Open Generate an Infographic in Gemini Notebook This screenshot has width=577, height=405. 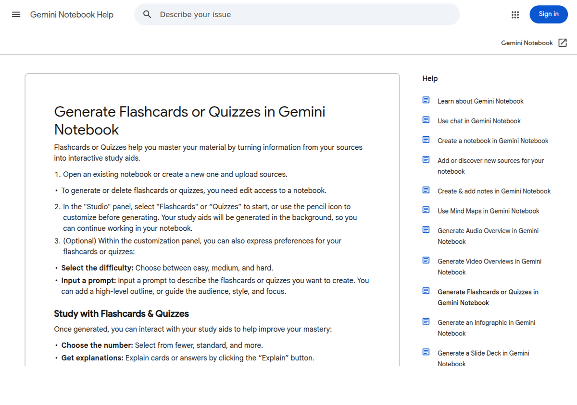tap(486, 328)
